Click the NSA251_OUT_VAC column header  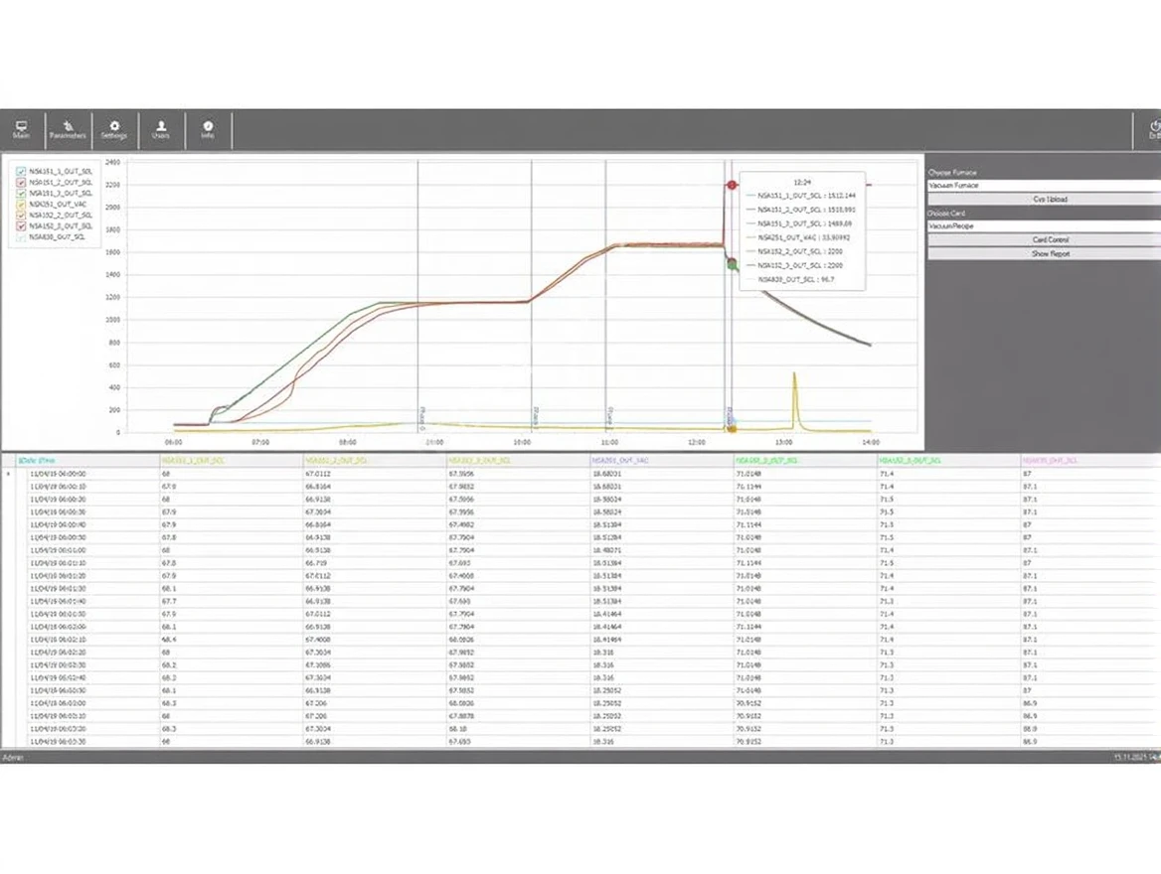(x=616, y=461)
